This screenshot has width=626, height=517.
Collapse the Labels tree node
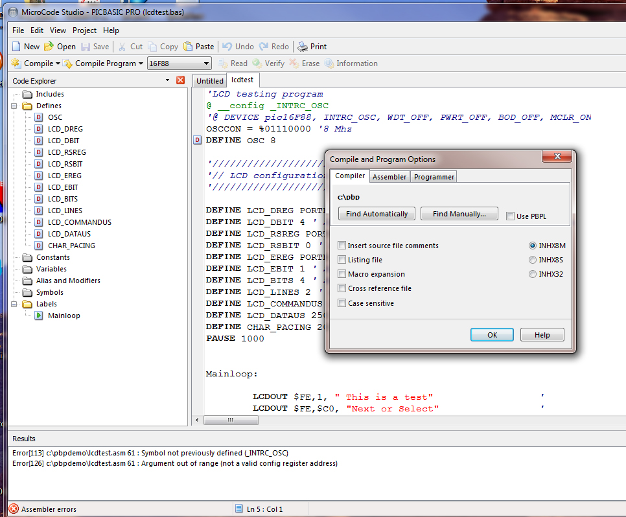click(x=14, y=304)
